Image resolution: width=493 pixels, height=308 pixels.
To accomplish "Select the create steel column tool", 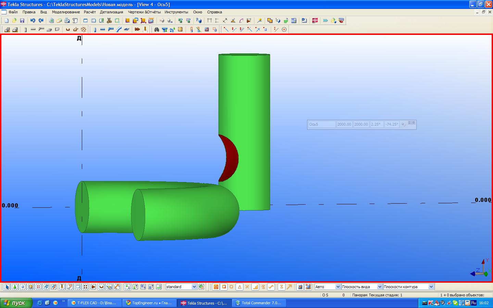I will (95, 29).
